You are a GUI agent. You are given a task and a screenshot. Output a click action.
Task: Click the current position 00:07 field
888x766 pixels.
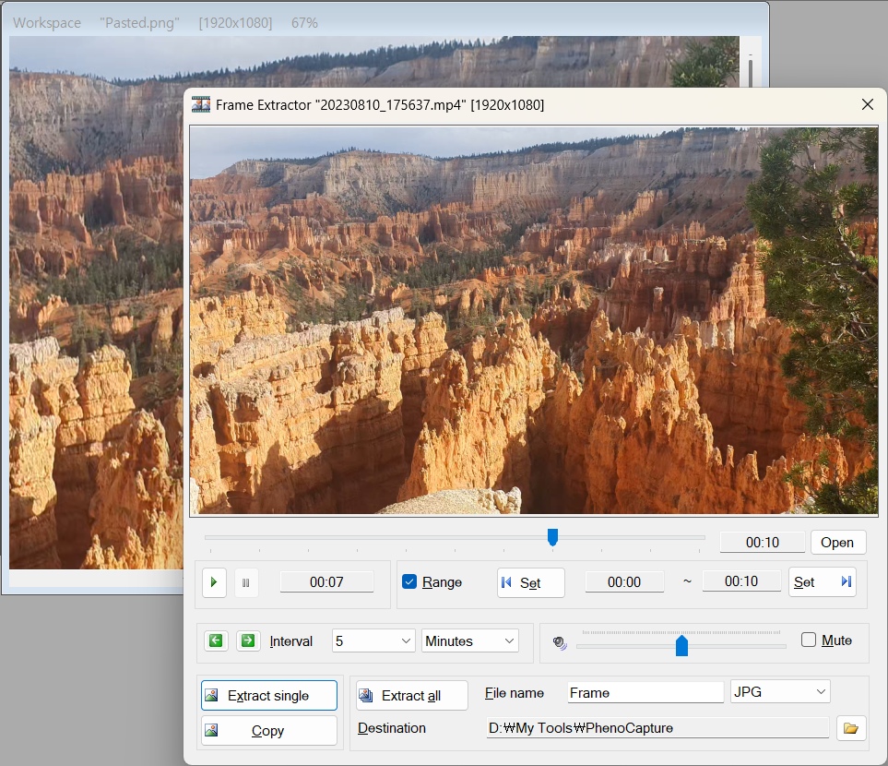click(326, 582)
